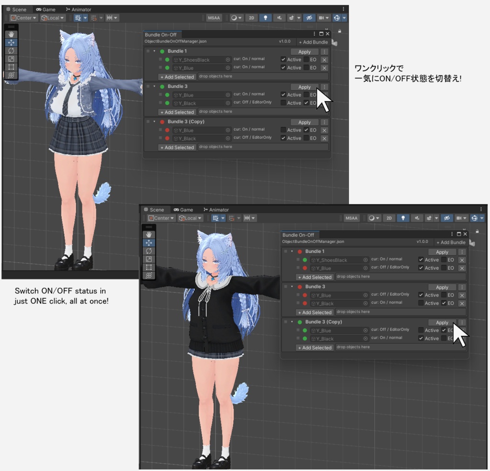Open Bundle 1 kebab menu in upper window
Viewport: 490px width, 471px height.
click(x=324, y=52)
